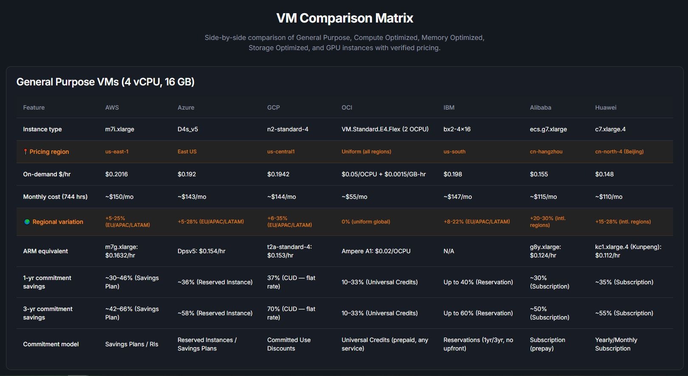This screenshot has width=688, height=376.
Task: Click '+15-28% (intl. regions)' cell
Action: (x=623, y=222)
